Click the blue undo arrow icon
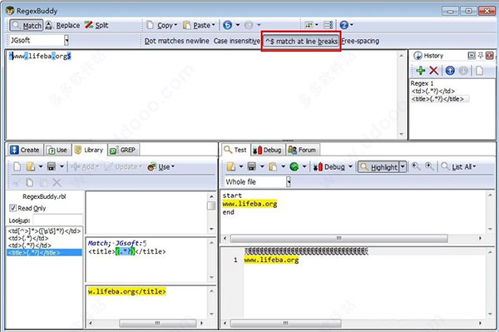The image size is (499, 332). click(227, 25)
